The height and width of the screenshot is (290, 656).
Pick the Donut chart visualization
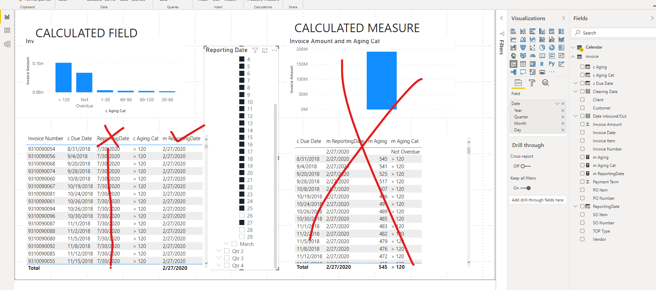coord(552,48)
